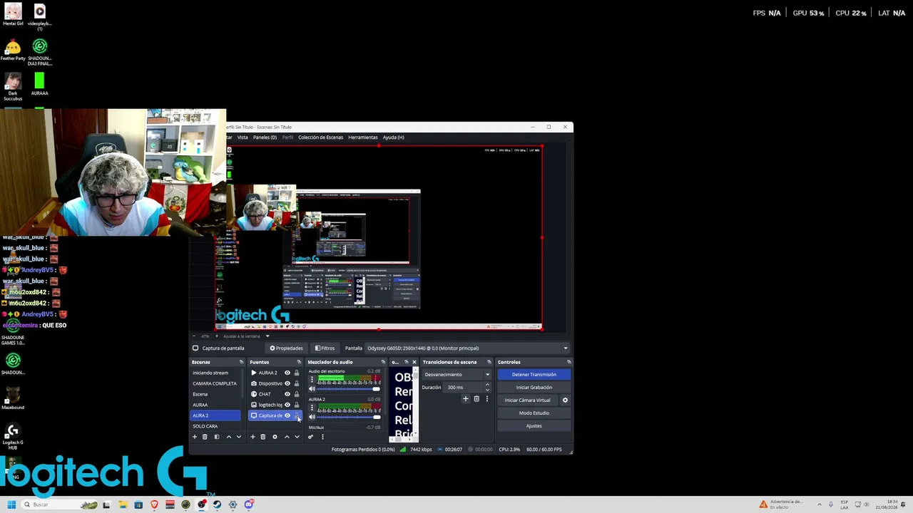This screenshot has width=913, height=513.
Task: Mute AURAA 2 audio speaker icon
Action: (312, 417)
